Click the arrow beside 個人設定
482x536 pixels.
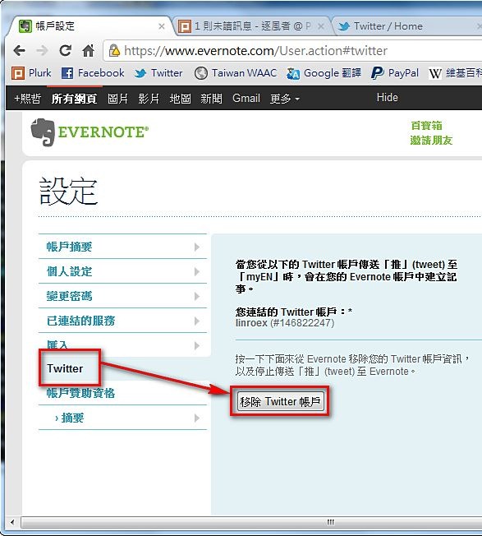pyautogui.click(x=196, y=271)
